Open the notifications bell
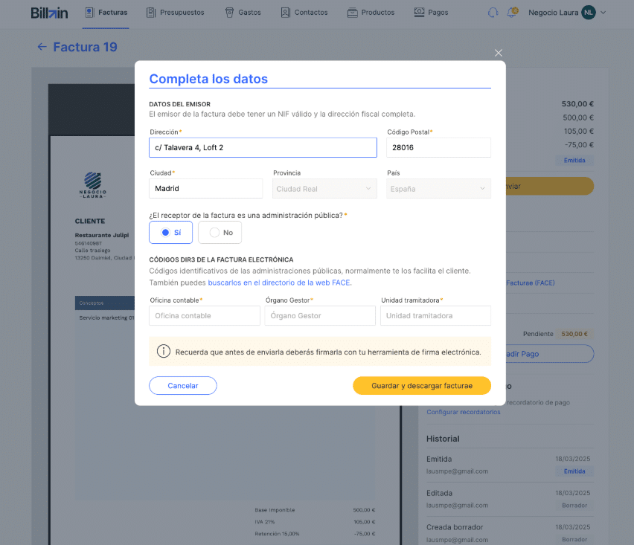The image size is (634, 545). 512,13
